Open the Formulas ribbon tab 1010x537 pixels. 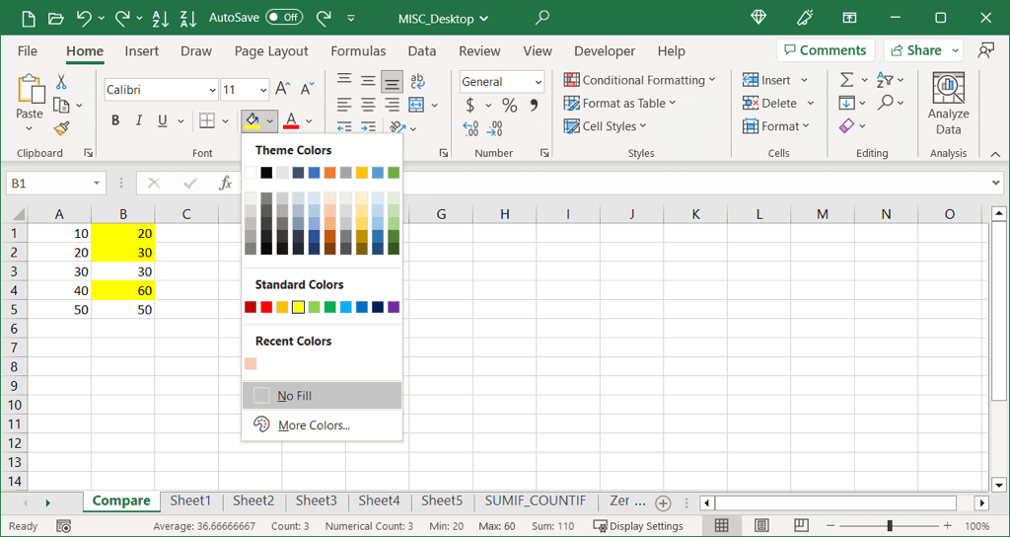(358, 51)
